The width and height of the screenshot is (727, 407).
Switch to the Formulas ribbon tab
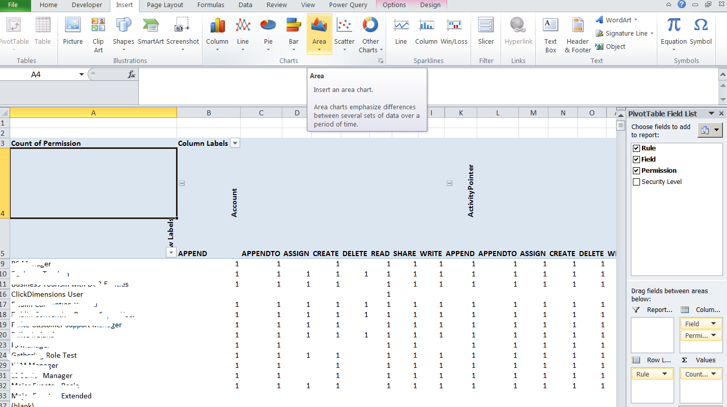211,5
